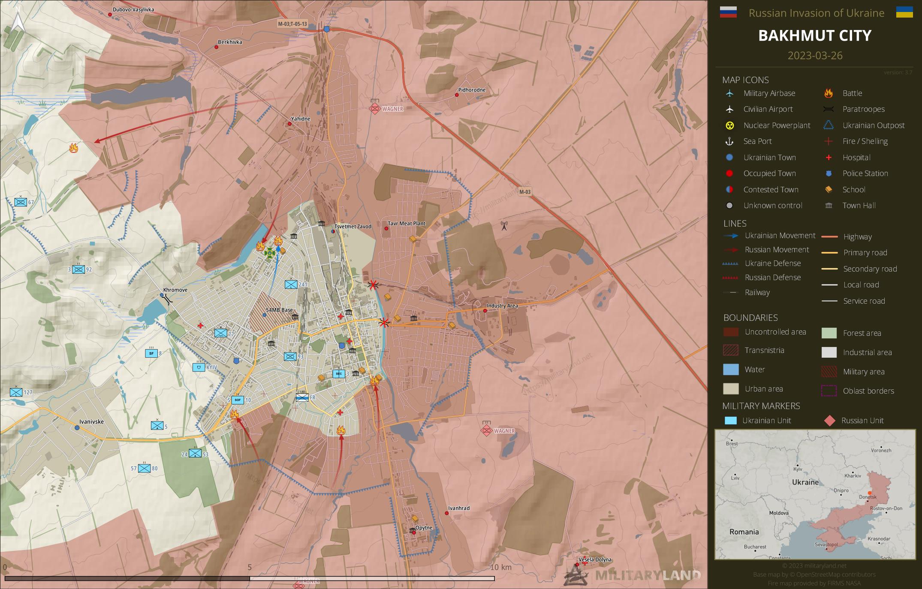Screen dimensions: 922x589
Task: Click the Forest area green swatch
Action: [x=829, y=333]
